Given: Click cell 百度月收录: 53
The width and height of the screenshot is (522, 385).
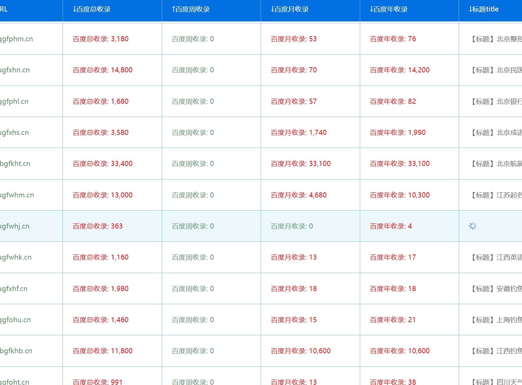Looking at the screenshot, I should 294,39.
